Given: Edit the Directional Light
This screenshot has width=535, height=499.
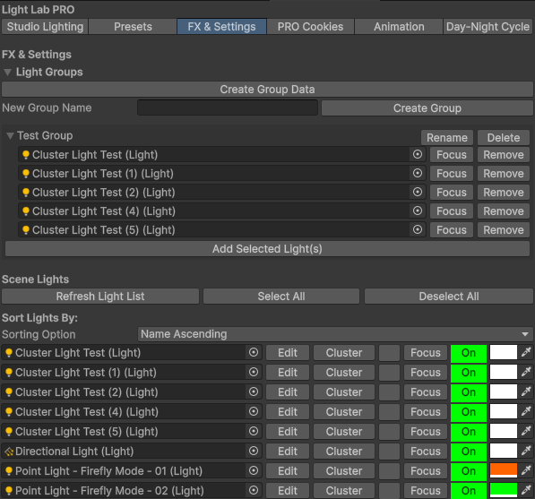Looking at the screenshot, I should pyautogui.click(x=288, y=452).
